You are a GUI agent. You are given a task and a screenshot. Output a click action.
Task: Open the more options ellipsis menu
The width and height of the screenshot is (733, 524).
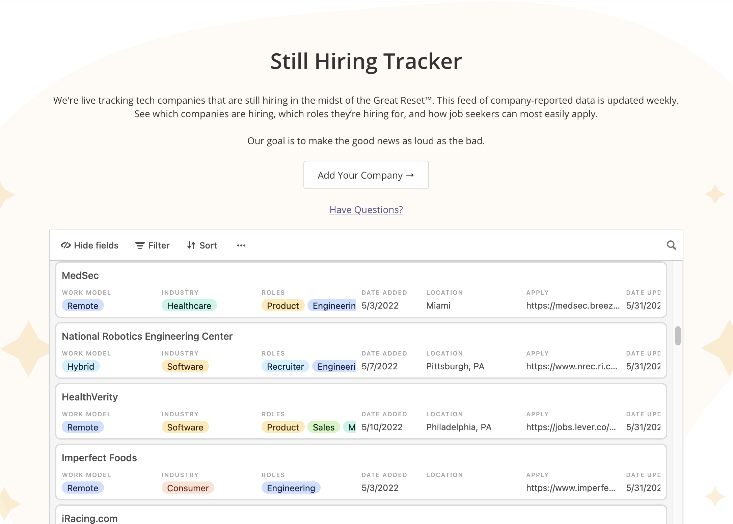pos(241,245)
